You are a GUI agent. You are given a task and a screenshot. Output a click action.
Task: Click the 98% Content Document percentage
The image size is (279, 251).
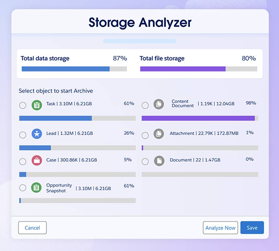pyautogui.click(x=251, y=103)
